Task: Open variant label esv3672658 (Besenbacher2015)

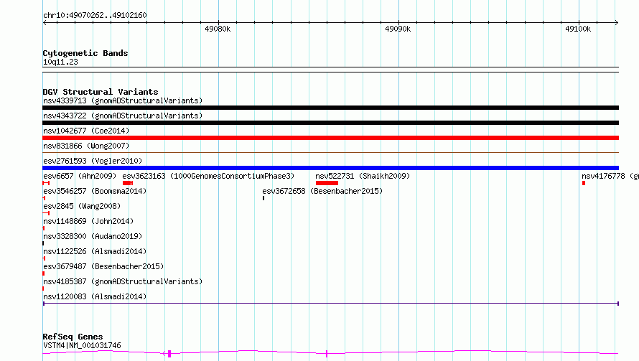Action: click(x=322, y=191)
